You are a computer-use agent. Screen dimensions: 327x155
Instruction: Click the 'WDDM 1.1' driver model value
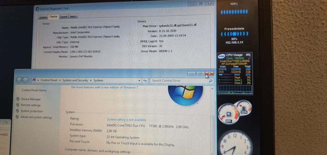[x=165, y=51]
